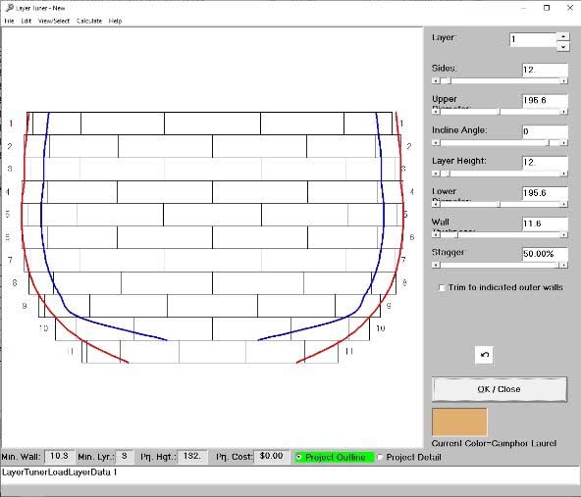Click the Upper Diameter value field
This screenshot has width=581, height=497.
[x=545, y=100]
